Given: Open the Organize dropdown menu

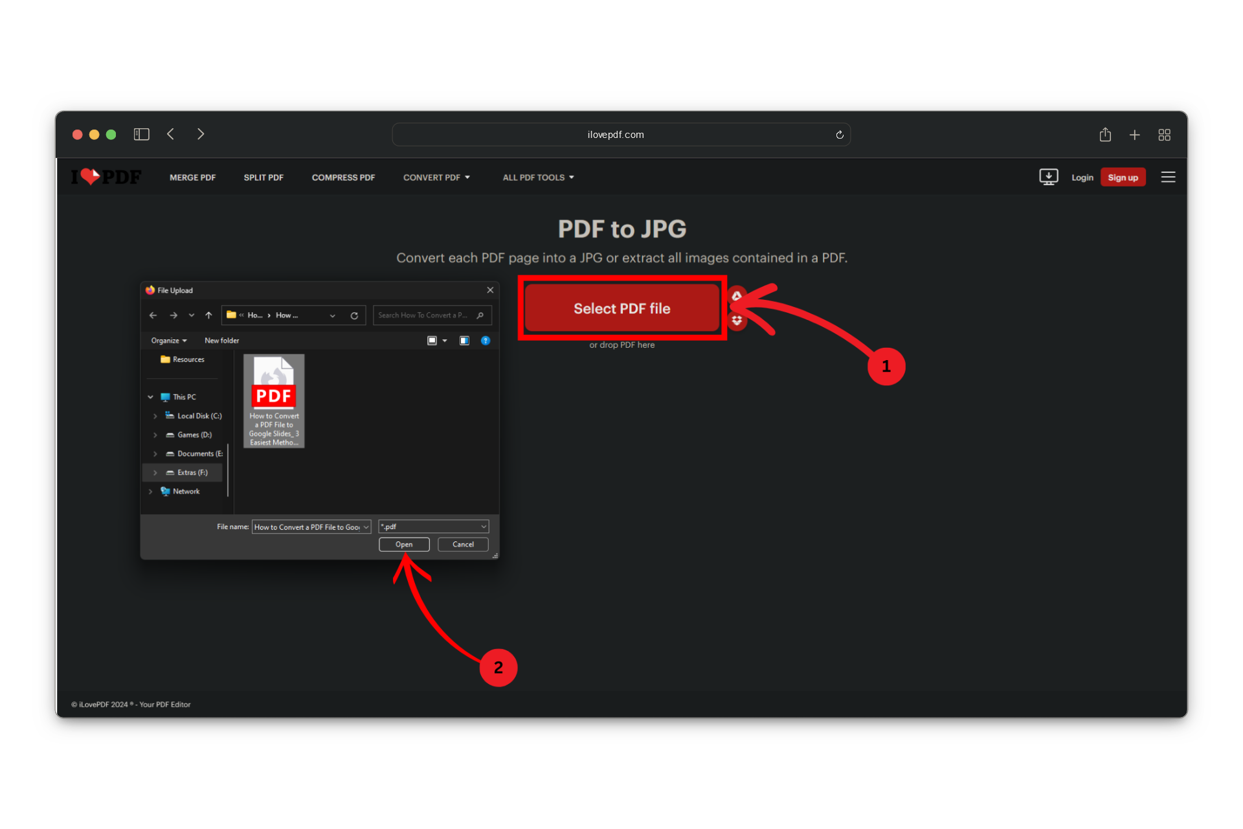Looking at the screenshot, I should point(169,341).
